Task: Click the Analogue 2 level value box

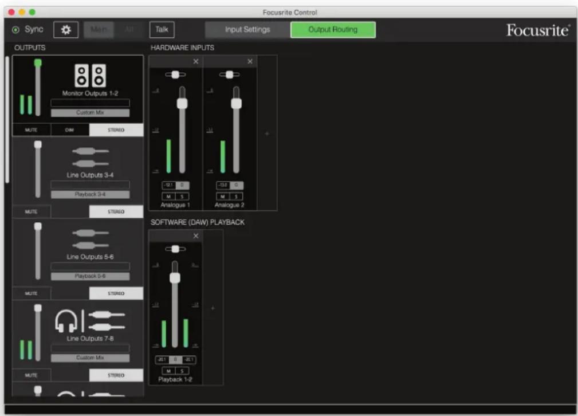Action: 223,185
